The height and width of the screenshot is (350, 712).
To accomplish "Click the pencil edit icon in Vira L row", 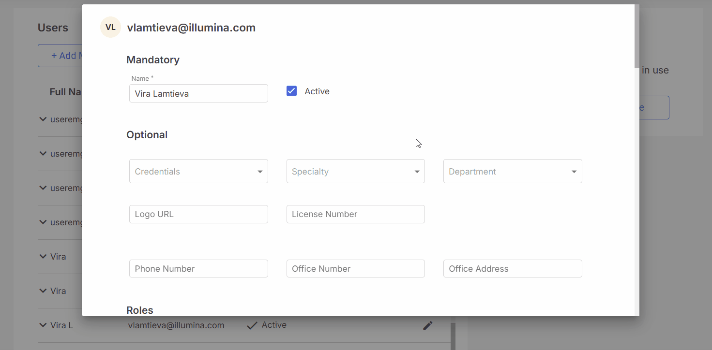I will tap(427, 325).
